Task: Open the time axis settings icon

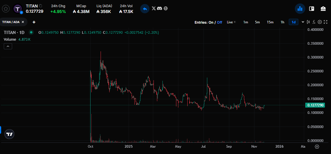Action: point(317,147)
